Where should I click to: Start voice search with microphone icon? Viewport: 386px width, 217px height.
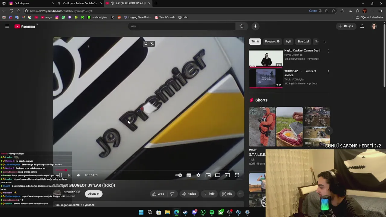[255, 26]
